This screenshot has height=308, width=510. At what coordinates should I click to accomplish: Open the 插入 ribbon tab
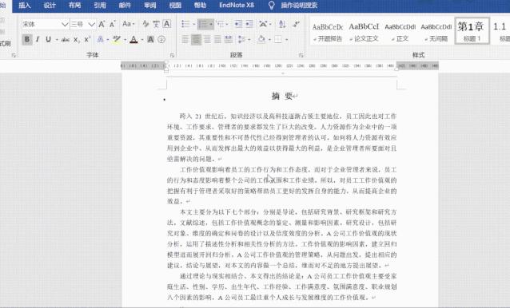click(25, 6)
